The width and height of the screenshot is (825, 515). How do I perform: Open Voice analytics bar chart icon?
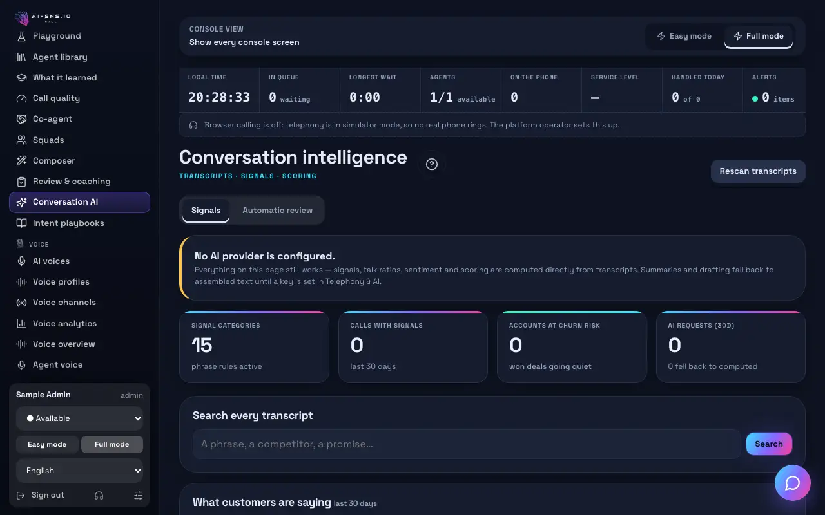pos(21,323)
